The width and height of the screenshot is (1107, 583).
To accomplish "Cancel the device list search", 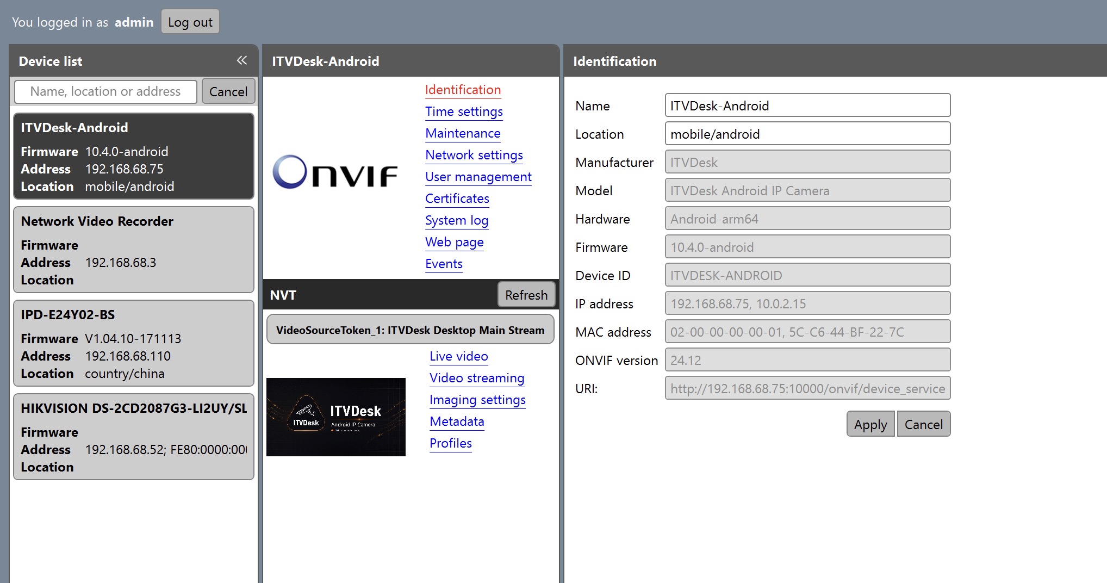I will coord(228,91).
